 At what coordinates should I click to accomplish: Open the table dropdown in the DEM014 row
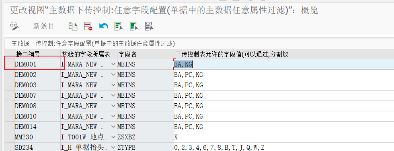(113, 127)
